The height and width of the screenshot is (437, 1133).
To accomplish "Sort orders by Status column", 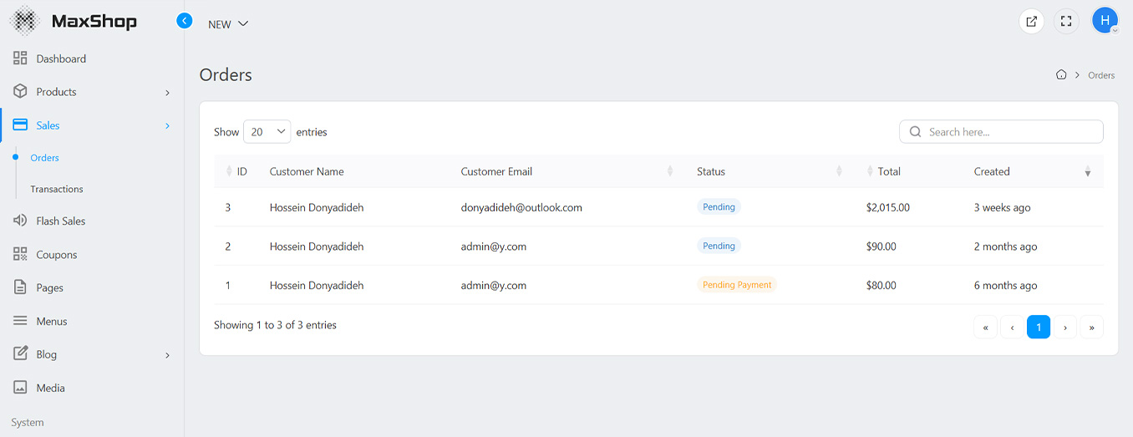I will [711, 171].
